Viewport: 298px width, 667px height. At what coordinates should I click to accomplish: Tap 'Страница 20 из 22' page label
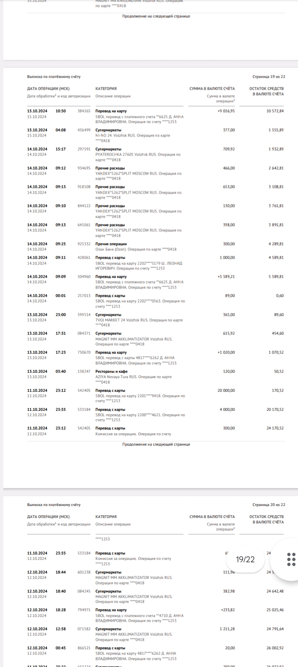(x=269, y=505)
